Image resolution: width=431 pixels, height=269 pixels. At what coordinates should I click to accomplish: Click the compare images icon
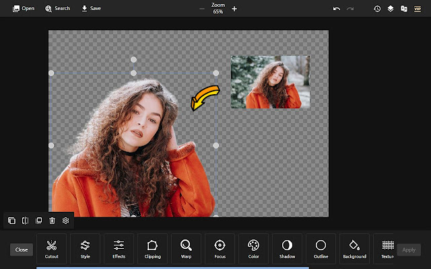click(404, 9)
